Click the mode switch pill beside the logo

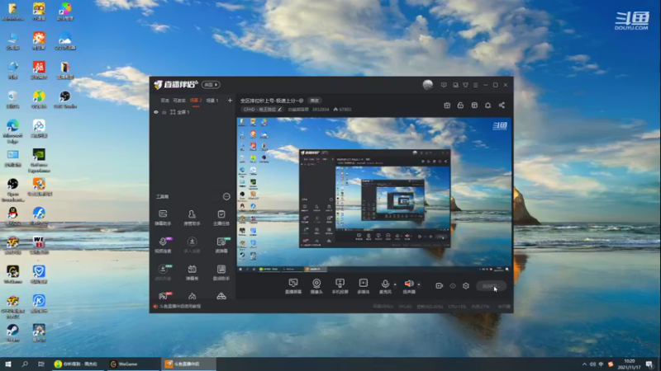[211, 85]
